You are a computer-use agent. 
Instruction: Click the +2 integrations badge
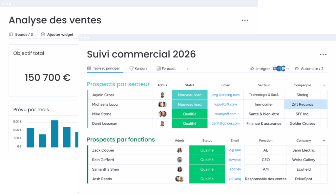tap(288, 69)
